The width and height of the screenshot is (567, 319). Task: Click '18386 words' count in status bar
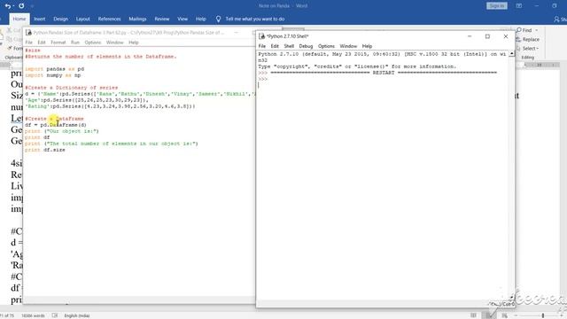click(x=33, y=315)
